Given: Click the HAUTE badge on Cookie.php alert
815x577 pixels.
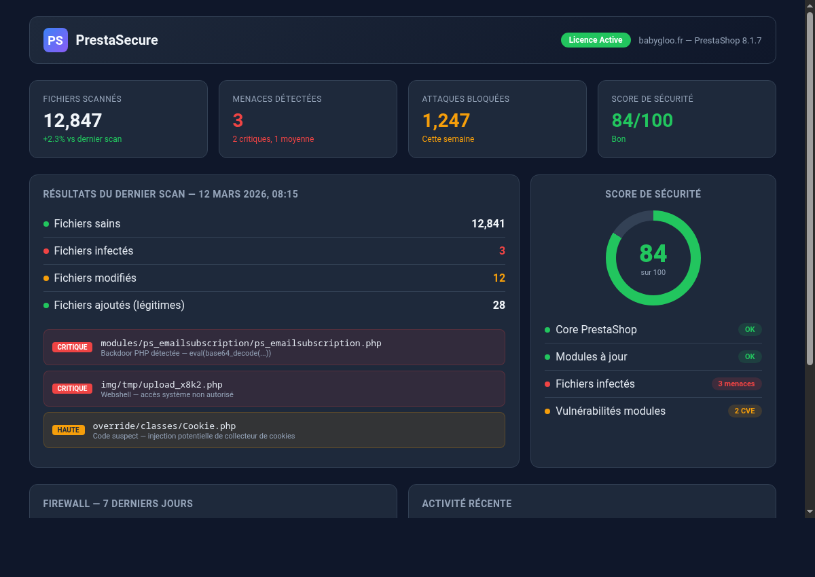Looking at the screenshot, I should click(69, 430).
